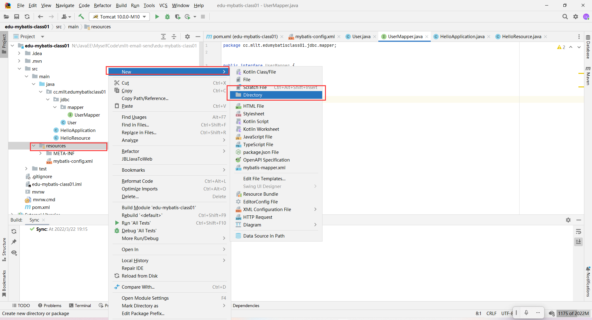Choose Kotlin Class/File in New submenu
592x320 pixels.
276,72
